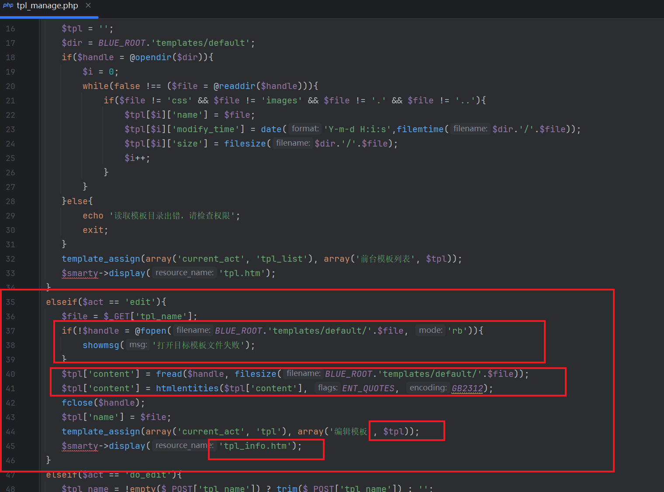
Task: Click line number 45 in the gutter
Action: point(10,446)
